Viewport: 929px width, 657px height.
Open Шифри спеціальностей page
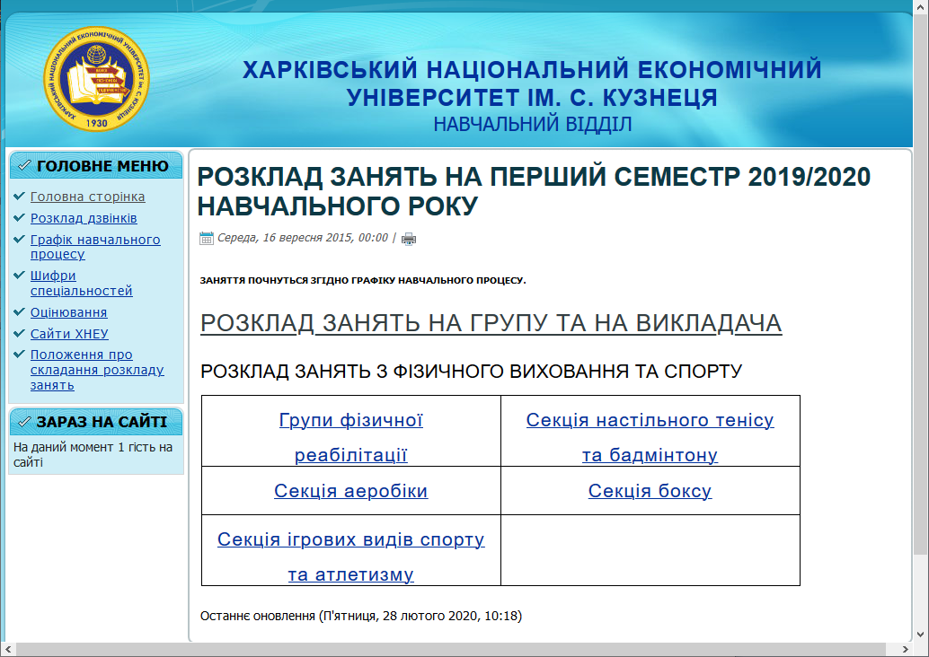(81, 283)
